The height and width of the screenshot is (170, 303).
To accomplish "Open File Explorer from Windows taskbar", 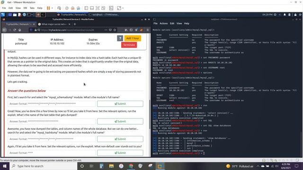I will pos(111,166).
